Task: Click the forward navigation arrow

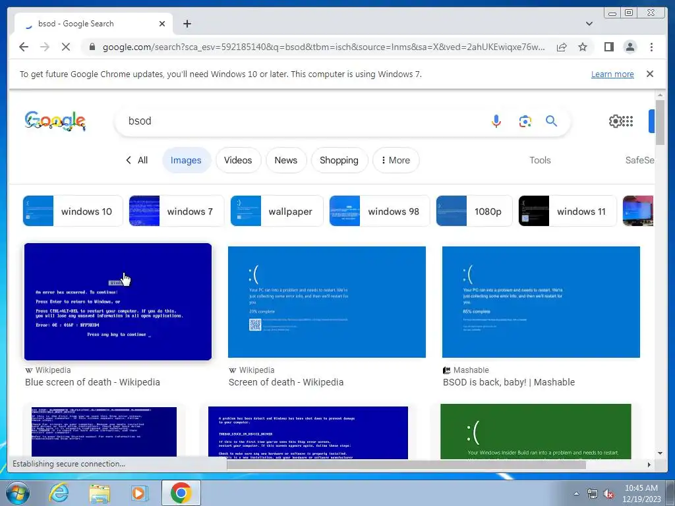Action: point(45,47)
